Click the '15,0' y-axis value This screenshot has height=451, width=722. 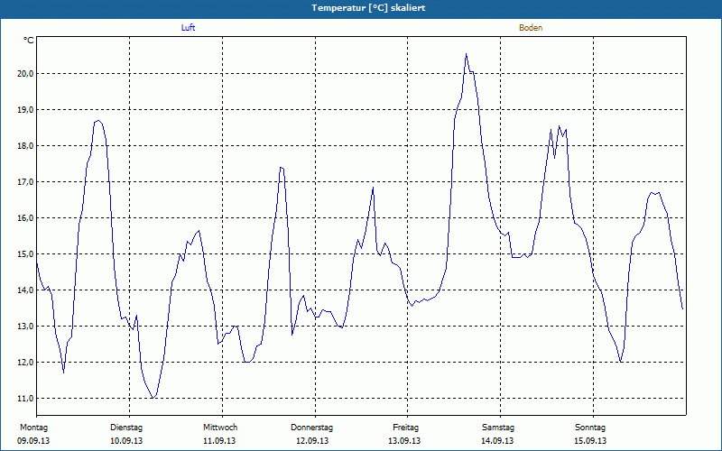click(25, 254)
